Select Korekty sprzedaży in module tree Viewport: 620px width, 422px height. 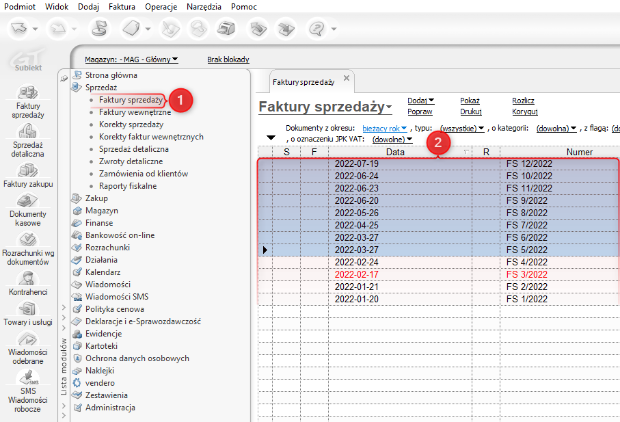pyautogui.click(x=131, y=124)
